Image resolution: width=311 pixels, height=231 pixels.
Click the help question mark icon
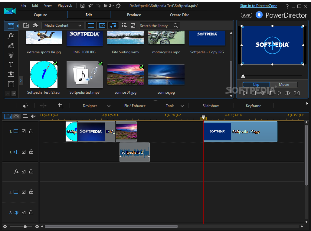tap(287, 6)
